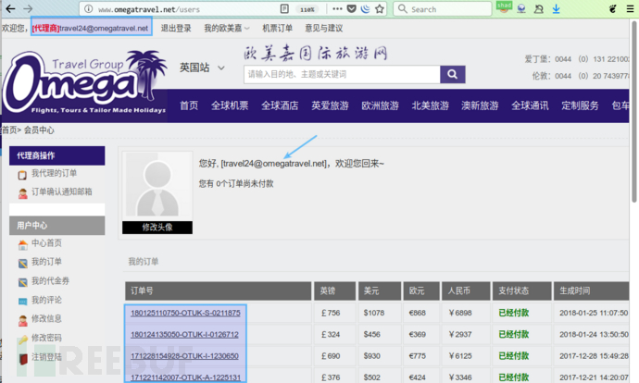Bookmark this page with the star icon
Viewport: 639px width, 383px height.
(380, 9)
